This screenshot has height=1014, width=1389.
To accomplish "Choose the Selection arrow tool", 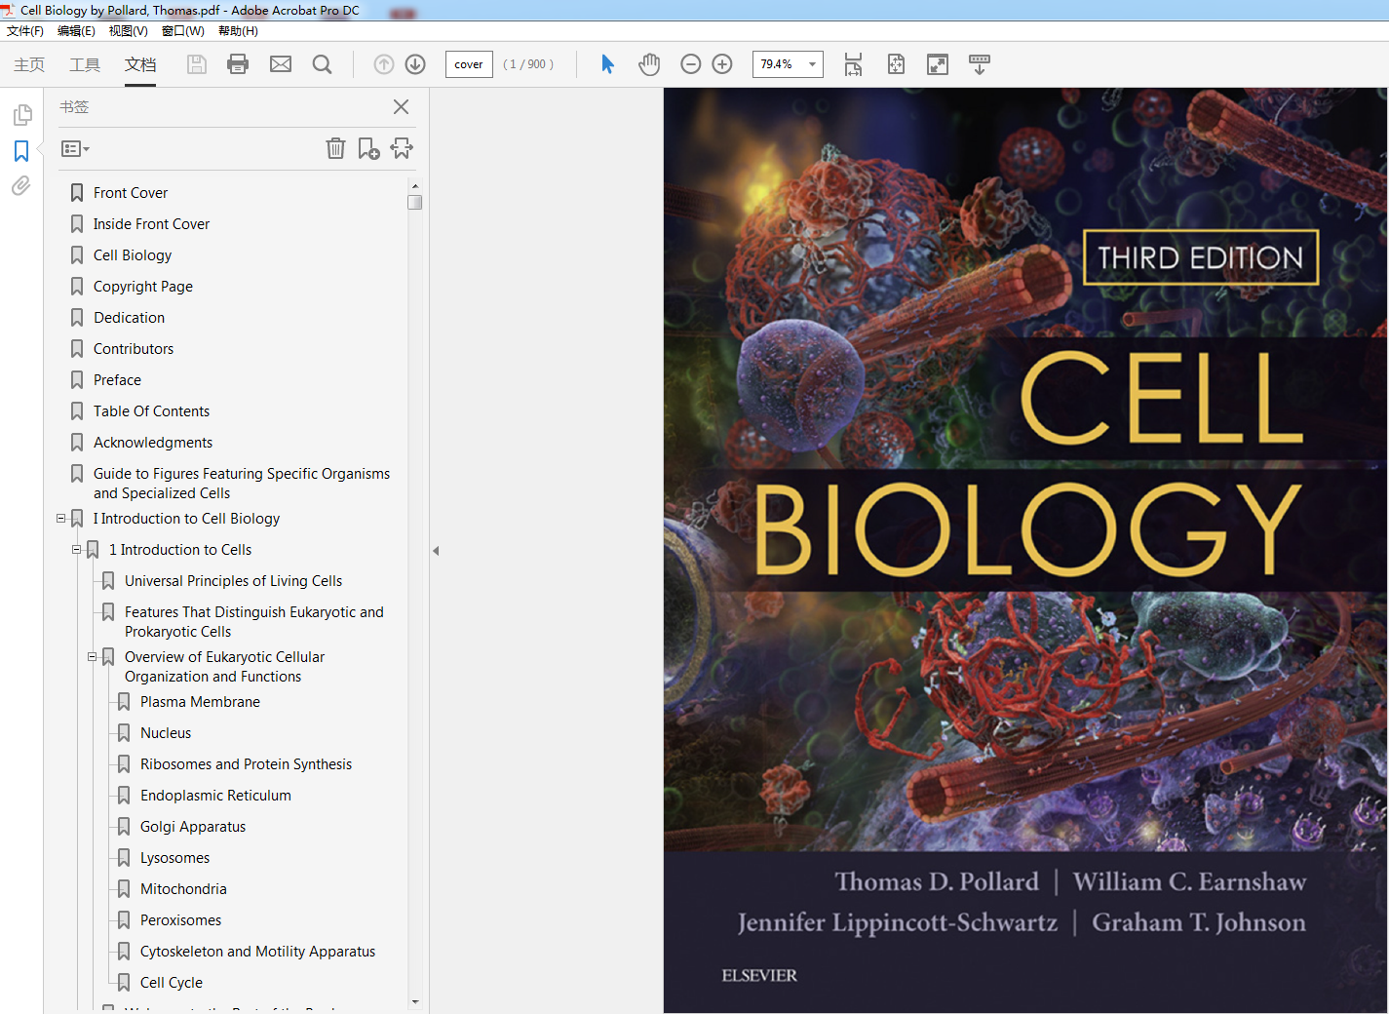I will coord(607,64).
